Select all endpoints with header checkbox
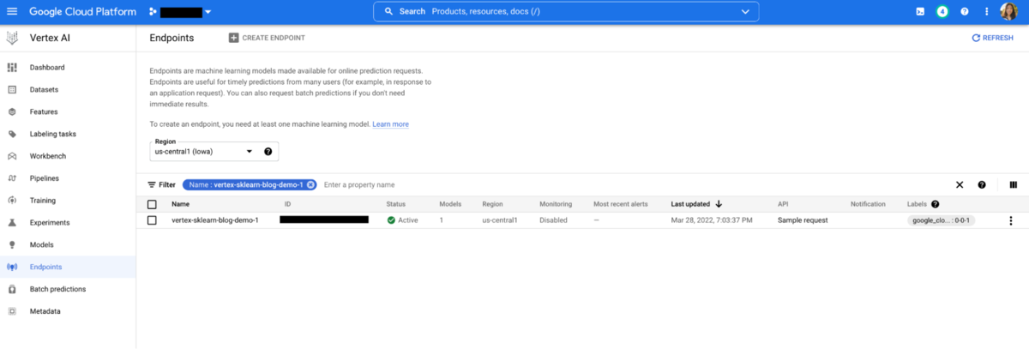Viewport: 1029px width, 349px height. coord(152,204)
